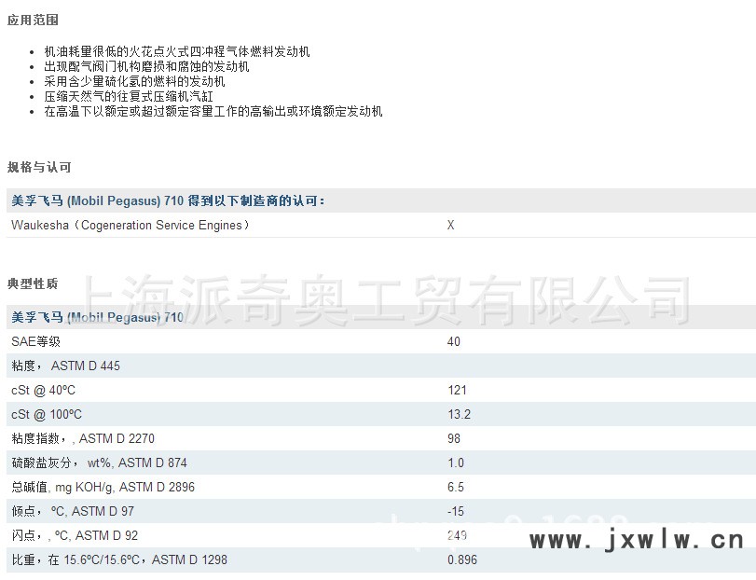The image size is (756, 580).
Task: Click the Mobil Pegasus 710 manufacturer approval header
Action: coord(168,200)
